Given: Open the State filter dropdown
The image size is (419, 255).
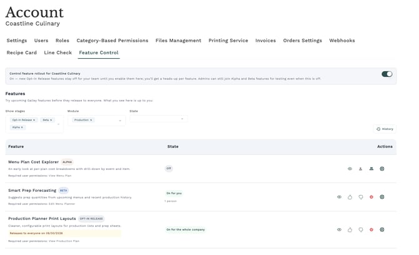Looking at the screenshot, I should point(158,119).
